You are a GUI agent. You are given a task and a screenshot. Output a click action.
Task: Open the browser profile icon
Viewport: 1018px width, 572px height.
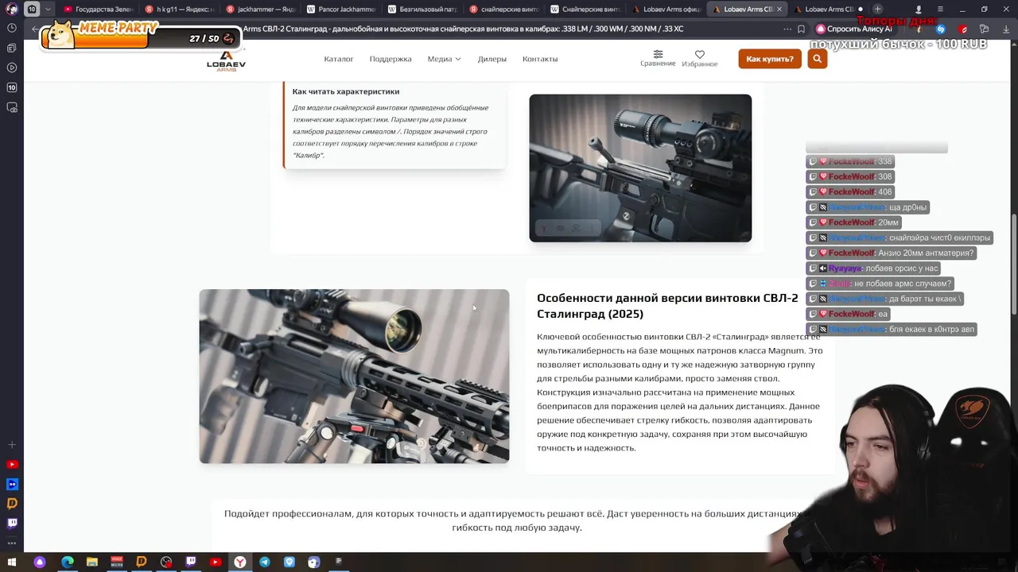[x=919, y=9]
